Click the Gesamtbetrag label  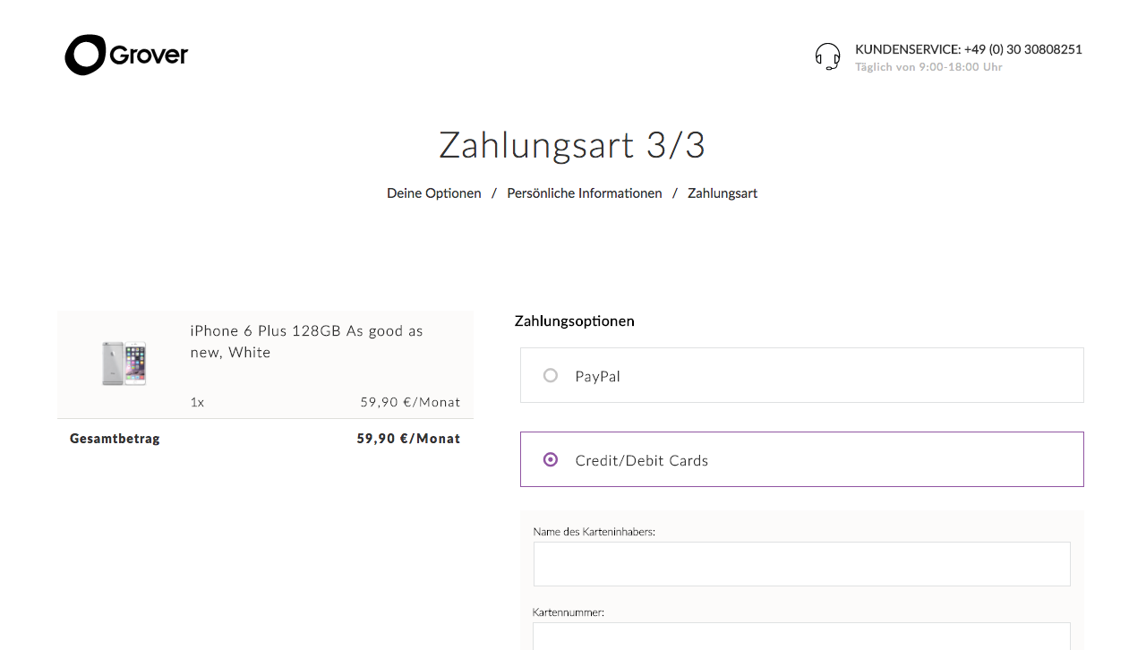(x=115, y=439)
